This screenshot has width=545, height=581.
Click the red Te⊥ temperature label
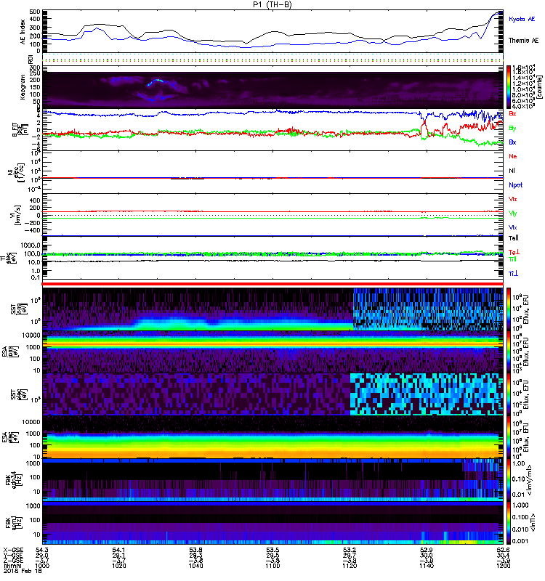[x=513, y=252]
